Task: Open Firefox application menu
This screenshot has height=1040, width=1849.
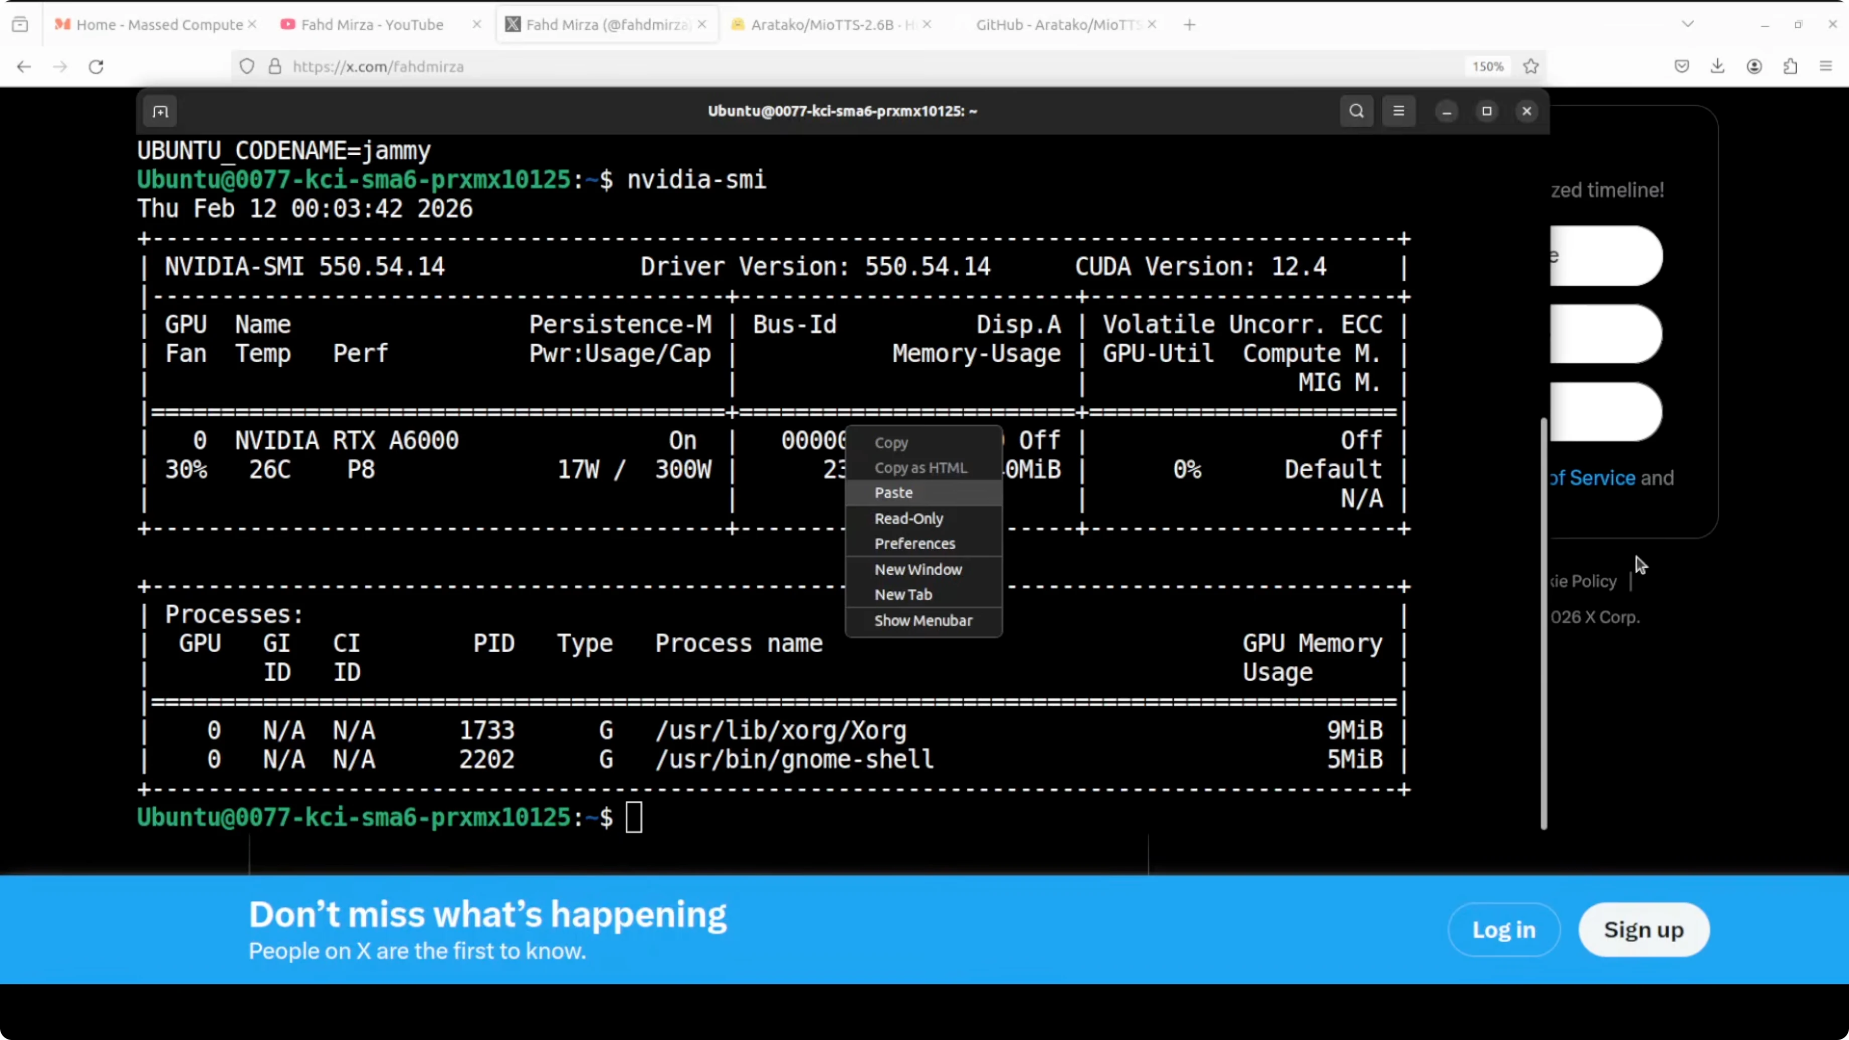Action: (1826, 67)
